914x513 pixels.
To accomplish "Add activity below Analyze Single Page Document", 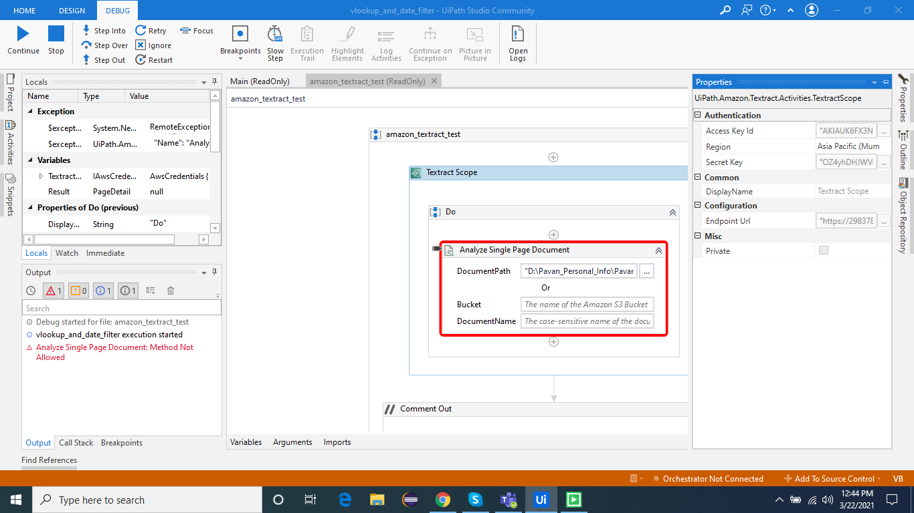I will tap(553, 341).
